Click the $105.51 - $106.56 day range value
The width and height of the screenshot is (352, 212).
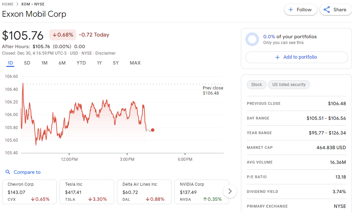pyautogui.click(x=326, y=118)
